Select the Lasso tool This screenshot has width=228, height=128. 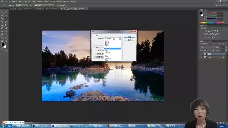[x=2, y=15]
